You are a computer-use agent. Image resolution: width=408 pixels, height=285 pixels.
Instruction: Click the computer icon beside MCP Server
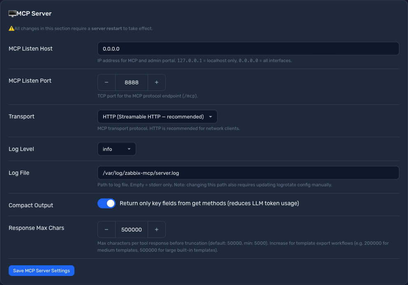point(12,14)
